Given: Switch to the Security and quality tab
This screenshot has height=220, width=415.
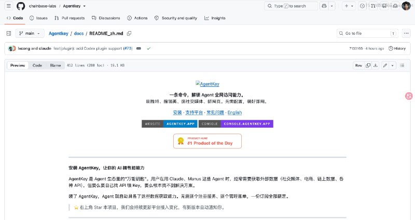Looking at the screenshot, I should (x=176, y=18).
